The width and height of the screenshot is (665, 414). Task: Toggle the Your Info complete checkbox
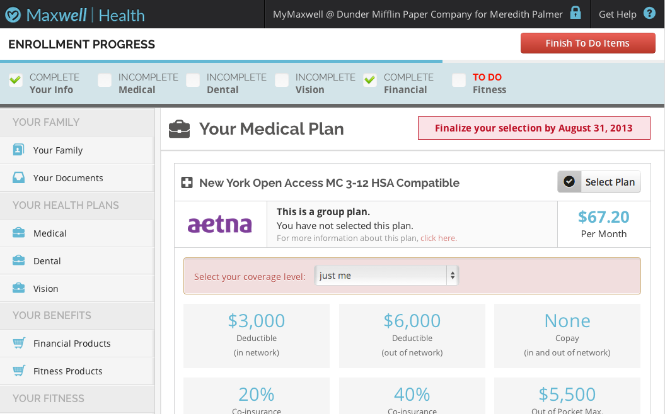(16, 80)
